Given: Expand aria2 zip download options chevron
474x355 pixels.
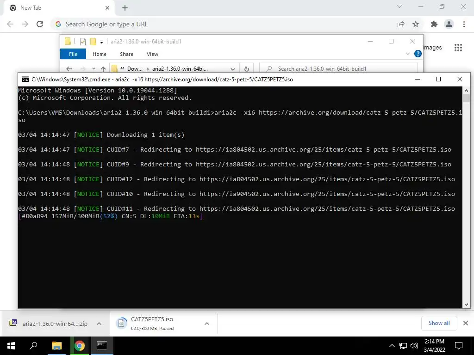Looking at the screenshot, I should [99, 324].
